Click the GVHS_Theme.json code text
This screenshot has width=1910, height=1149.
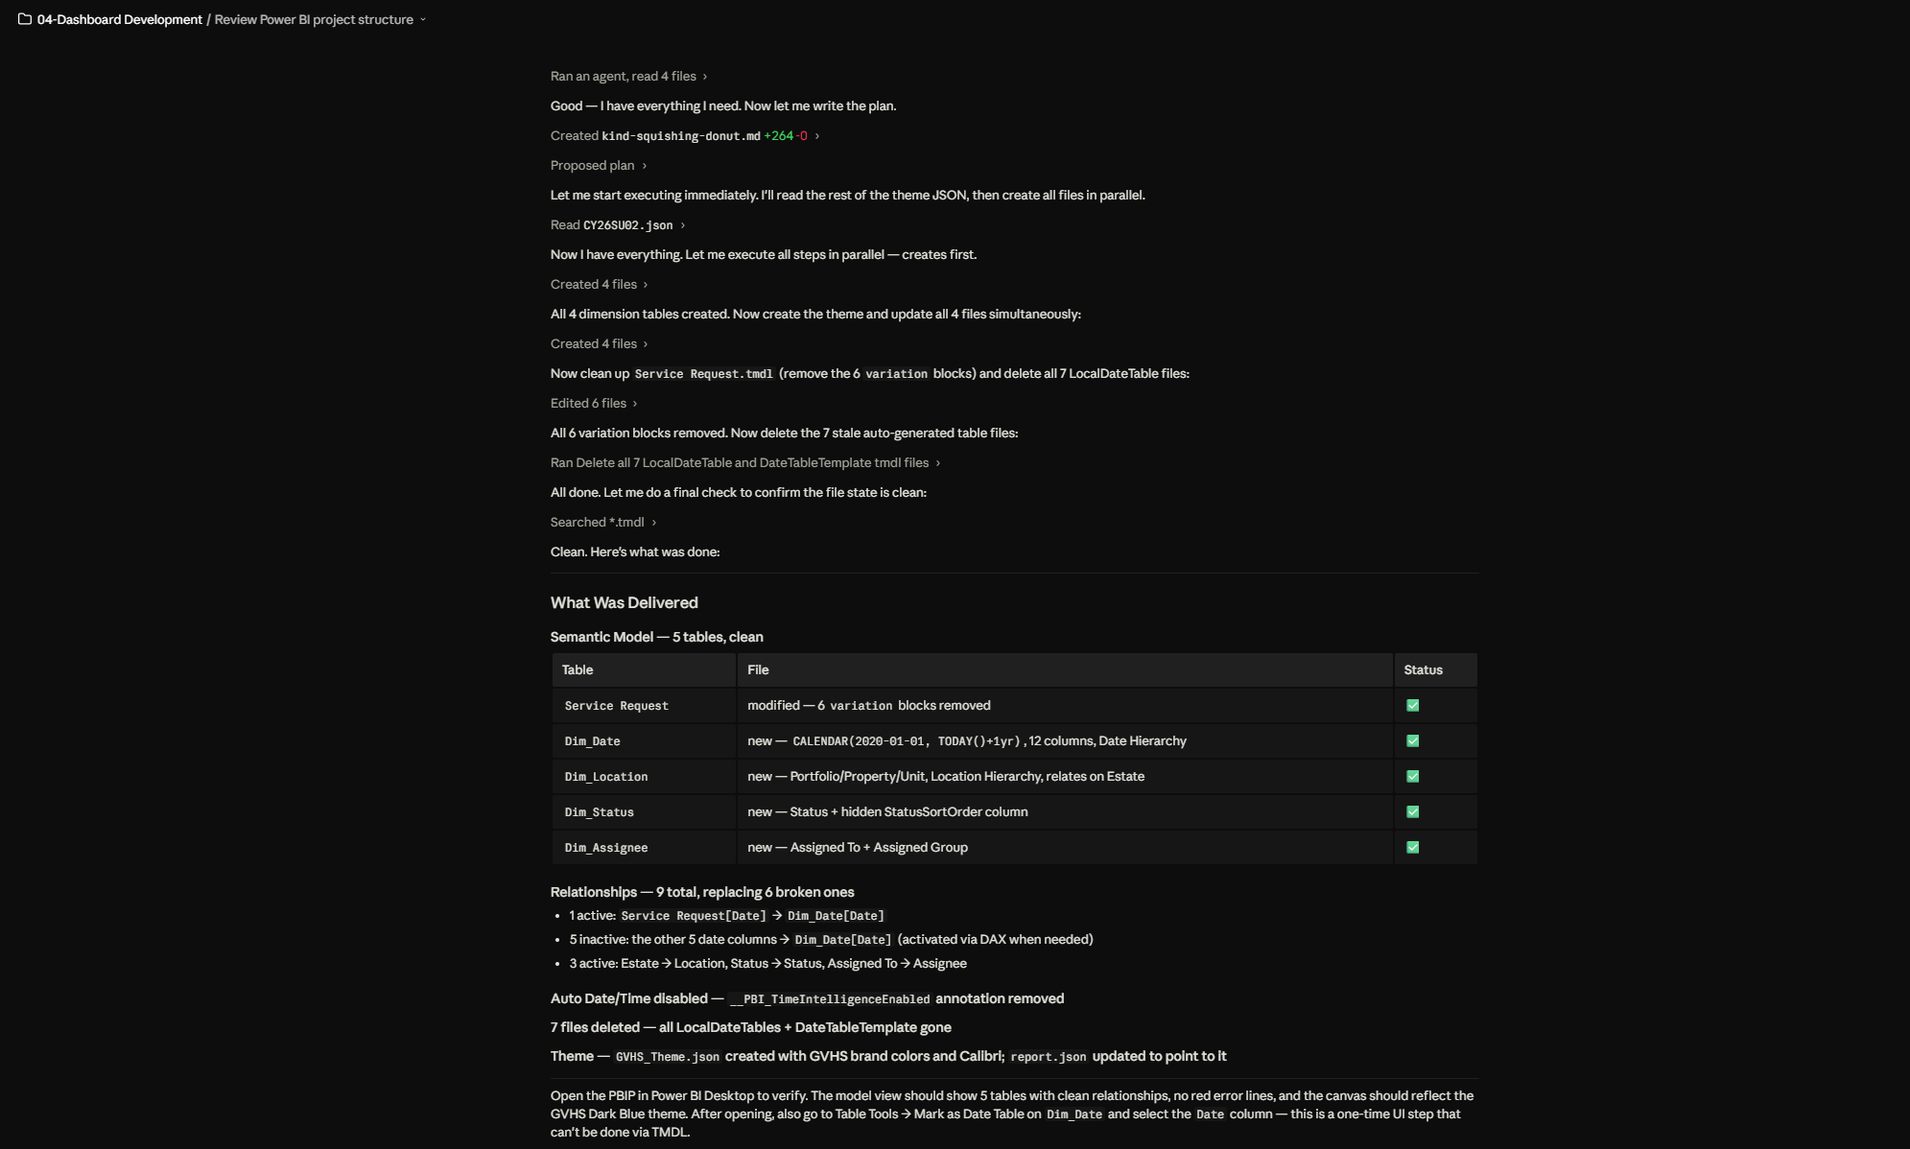[667, 1057]
